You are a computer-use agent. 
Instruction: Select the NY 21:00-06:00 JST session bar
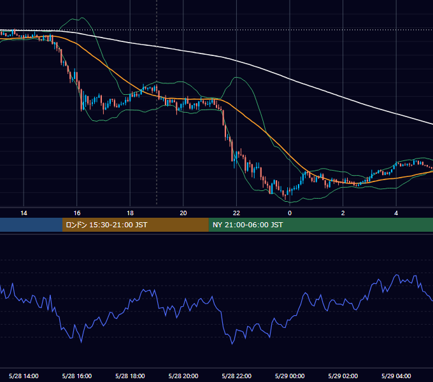pyautogui.click(x=320, y=225)
